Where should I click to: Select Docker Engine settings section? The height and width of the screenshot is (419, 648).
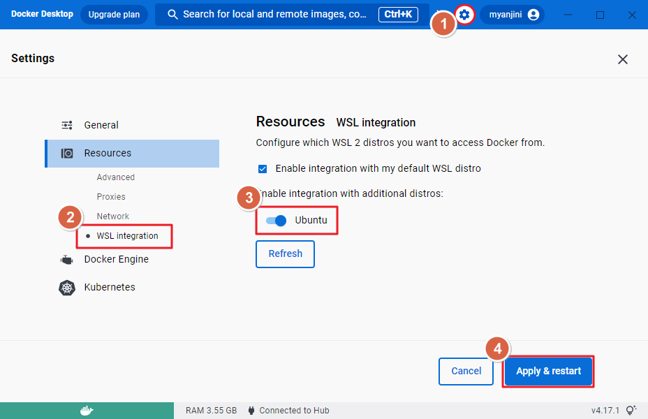click(x=132, y=260)
